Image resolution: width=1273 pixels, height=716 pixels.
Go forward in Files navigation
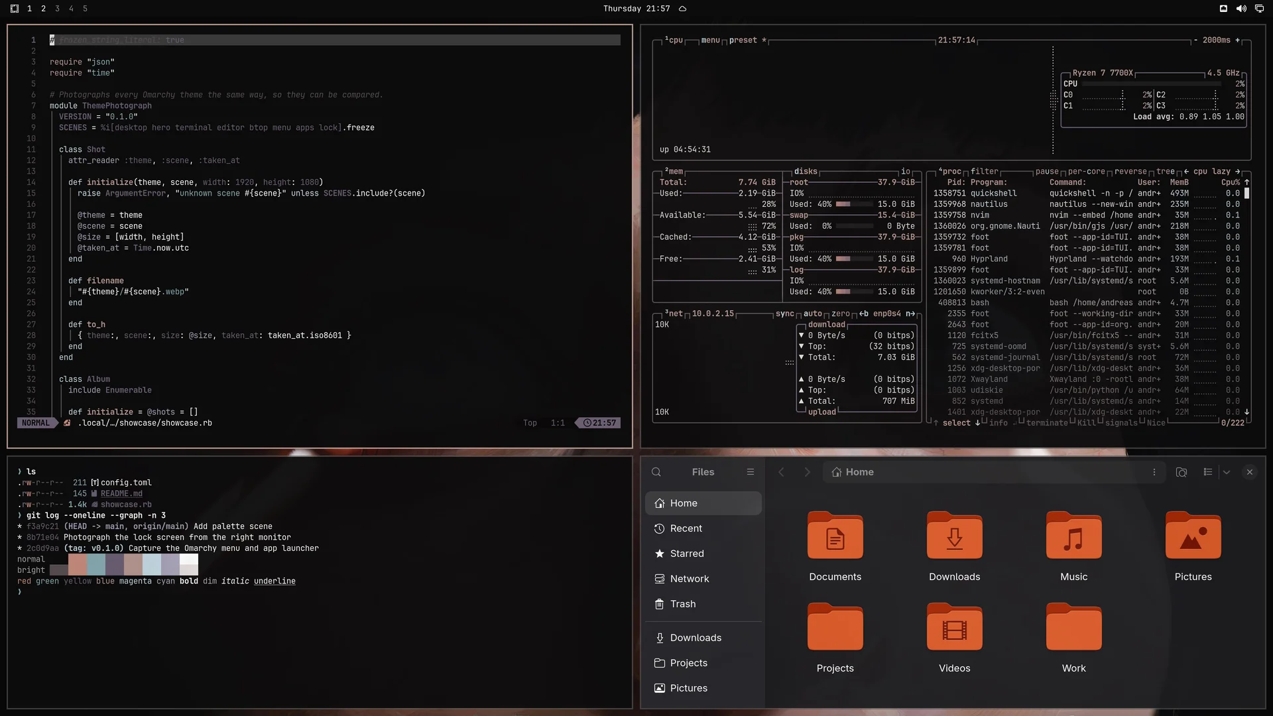pyautogui.click(x=807, y=472)
